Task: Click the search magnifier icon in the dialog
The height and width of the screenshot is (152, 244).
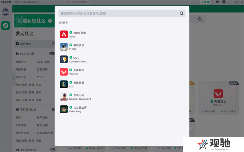Action: tap(181, 13)
